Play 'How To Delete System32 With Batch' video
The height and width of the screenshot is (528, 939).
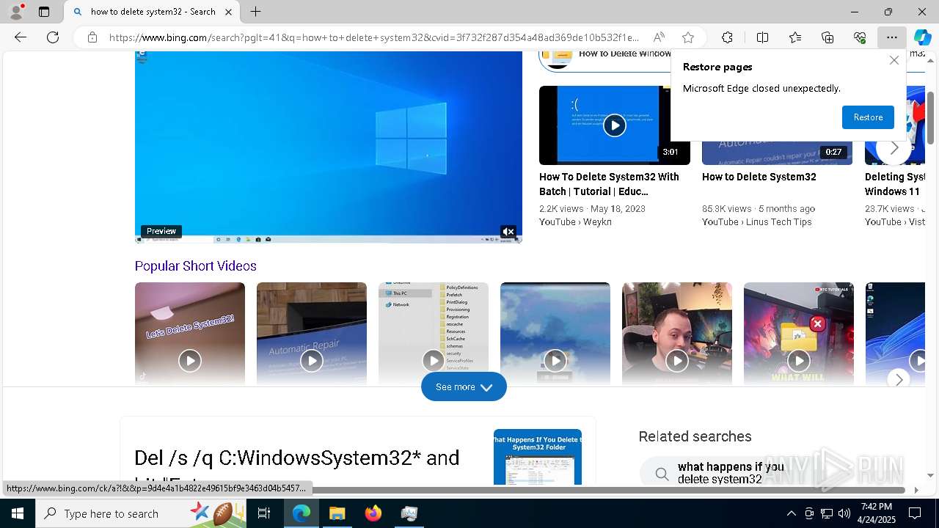click(614, 125)
